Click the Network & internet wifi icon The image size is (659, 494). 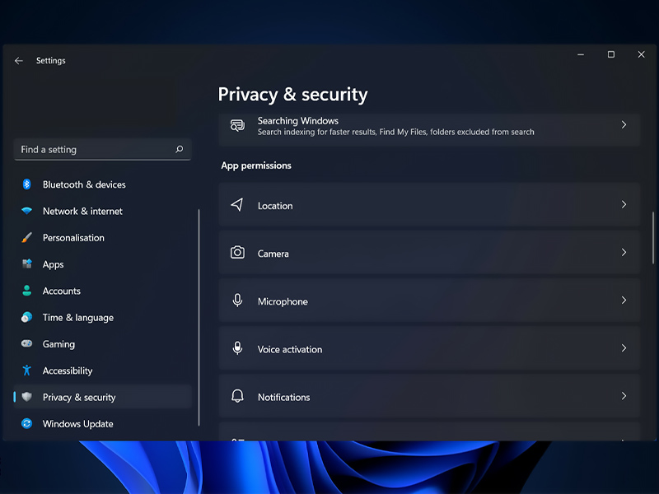point(26,212)
